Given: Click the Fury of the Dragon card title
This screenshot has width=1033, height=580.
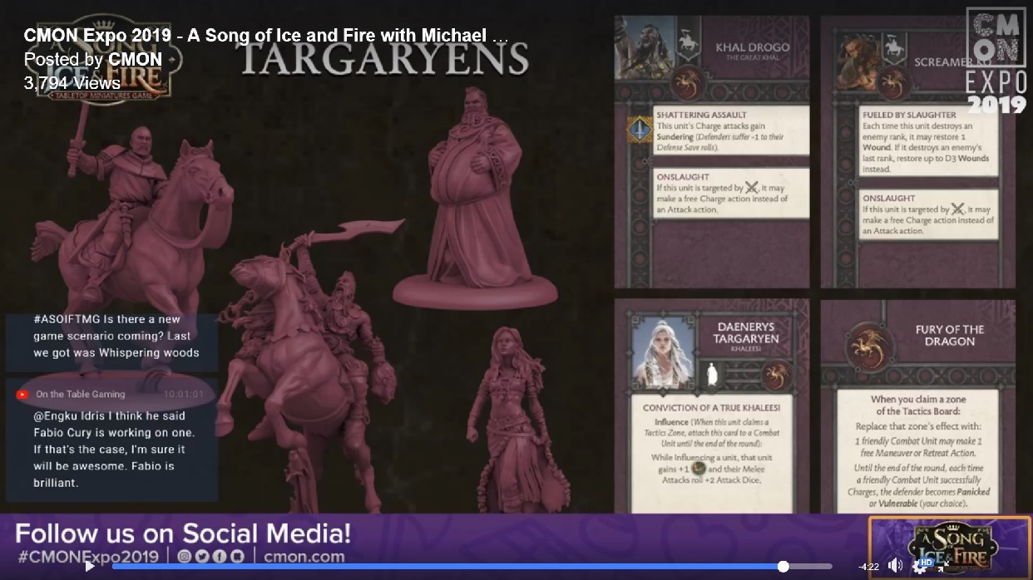Looking at the screenshot, I should (949, 336).
